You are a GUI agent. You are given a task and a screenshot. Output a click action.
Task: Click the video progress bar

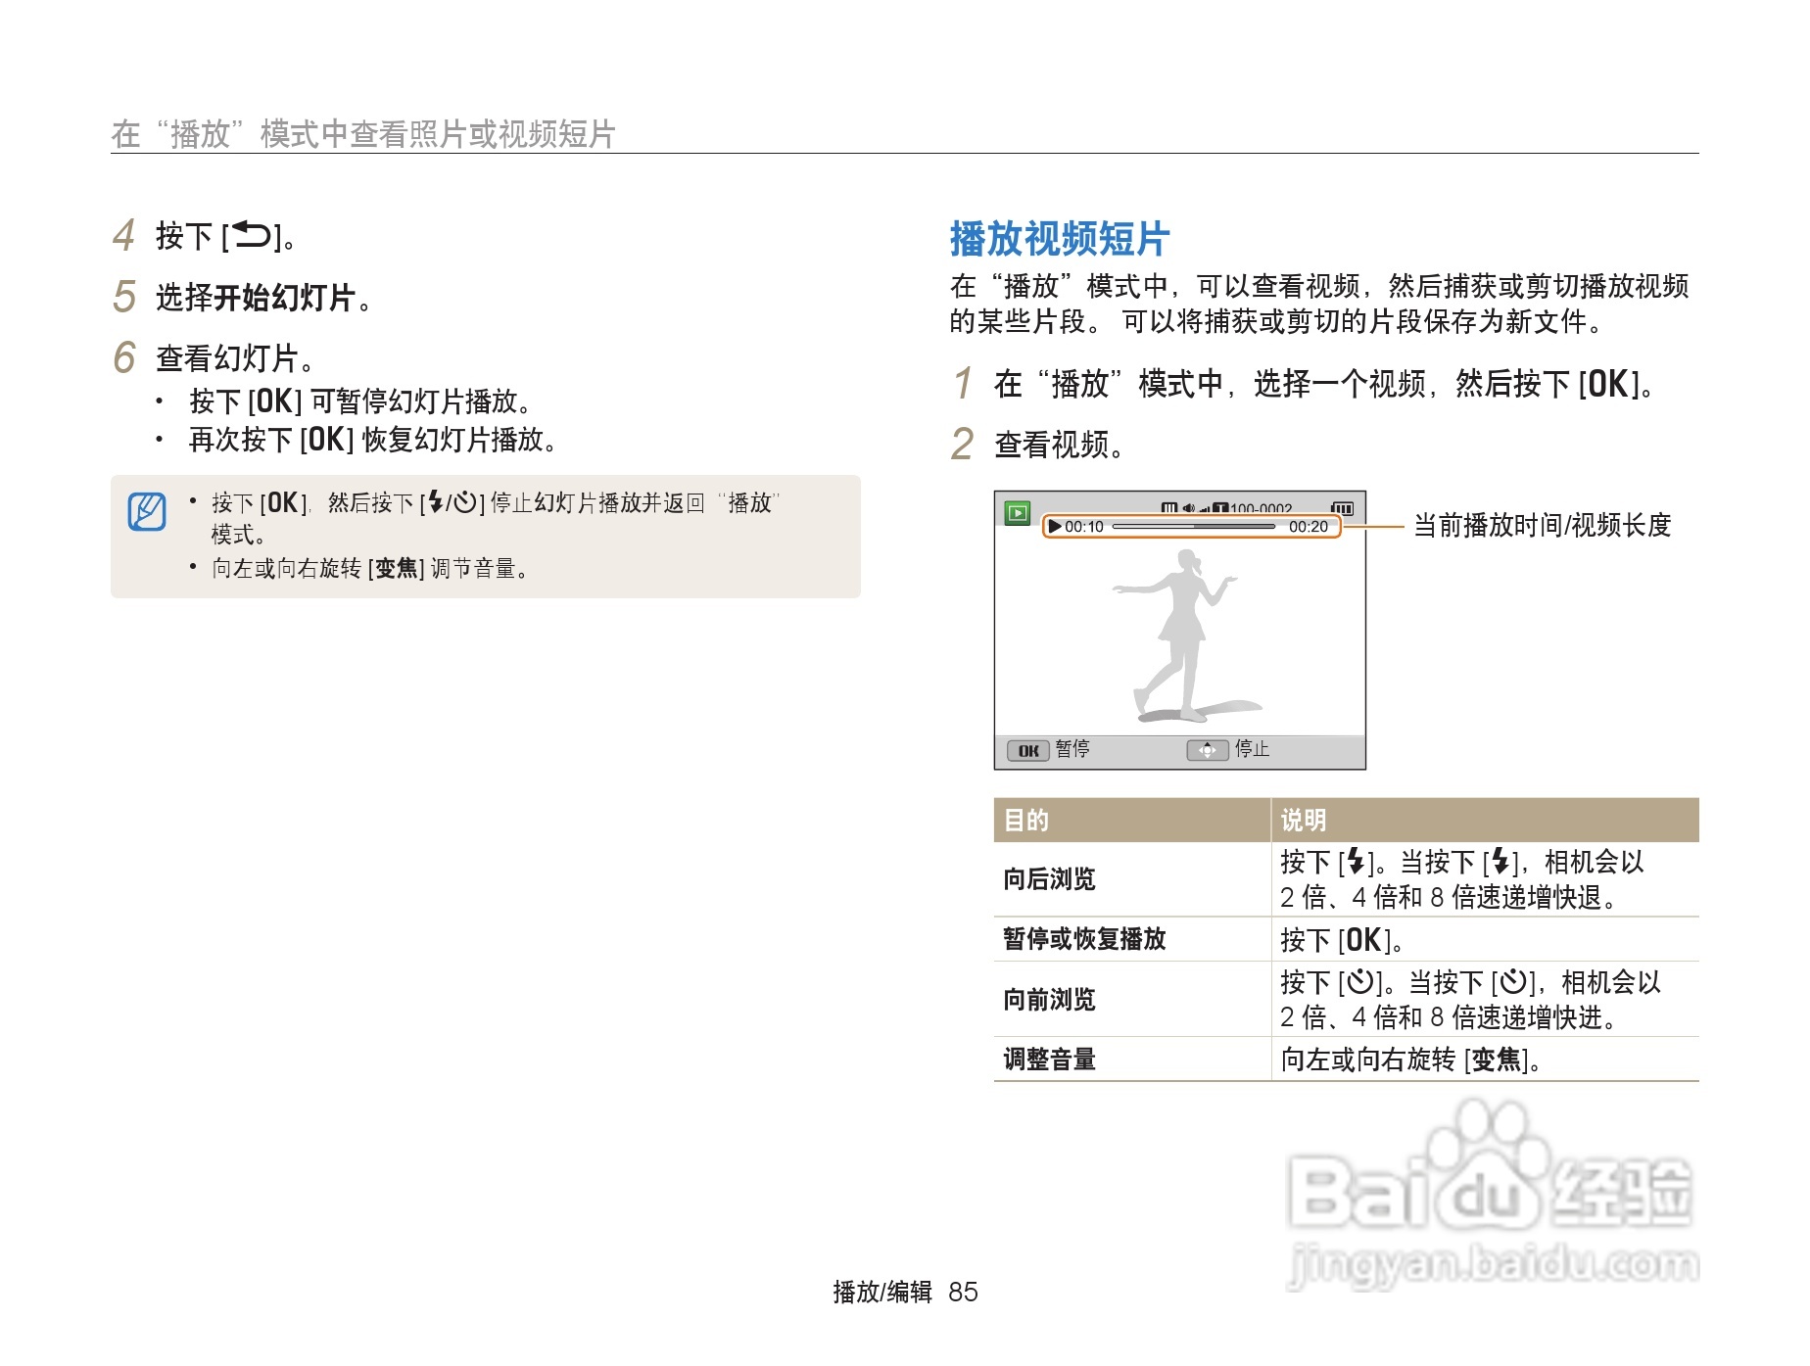[1194, 527]
